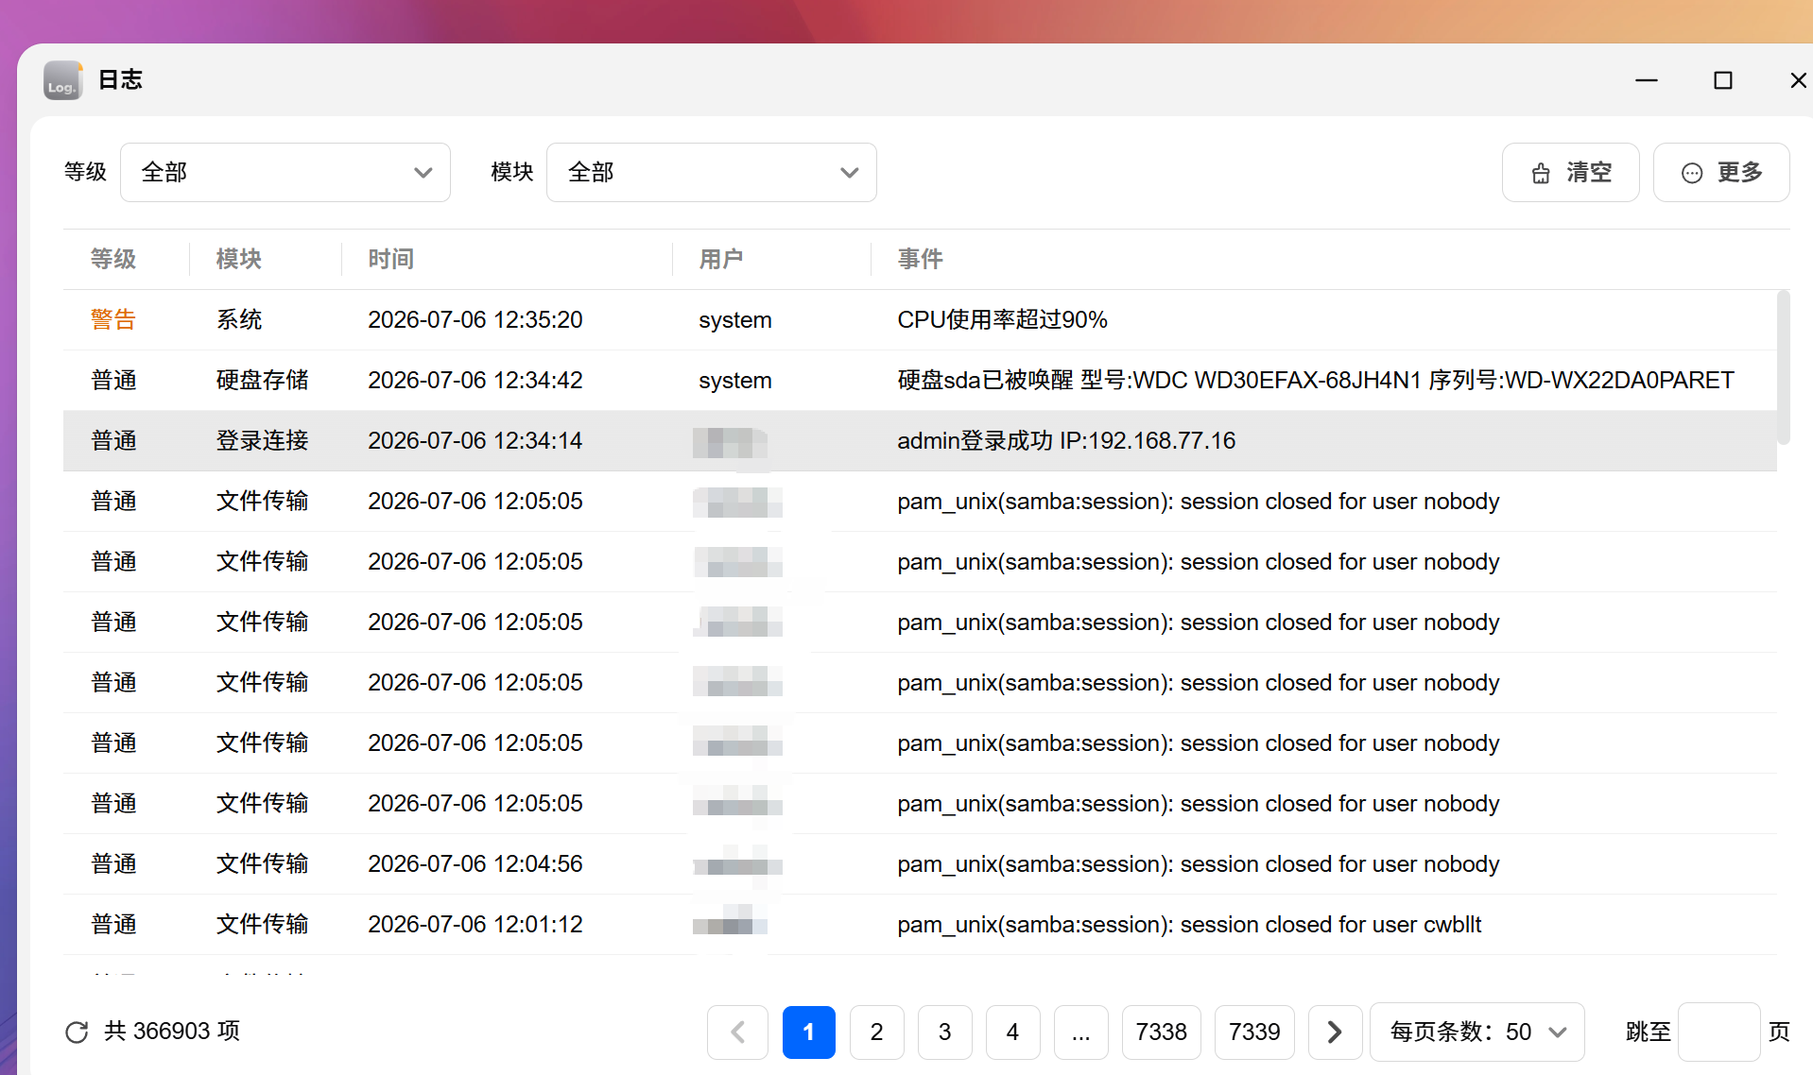1813x1075 pixels.
Task: Go to page 2
Action: coord(876,1032)
